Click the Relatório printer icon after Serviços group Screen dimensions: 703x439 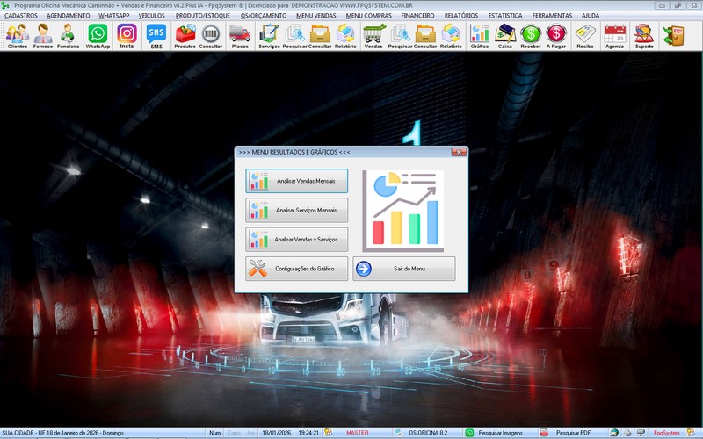click(345, 36)
